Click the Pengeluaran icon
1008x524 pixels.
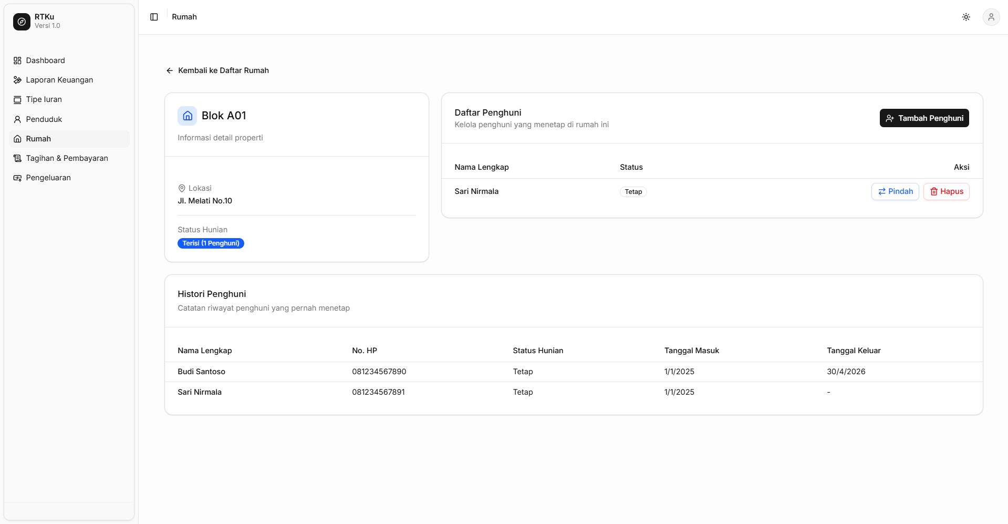(x=17, y=178)
